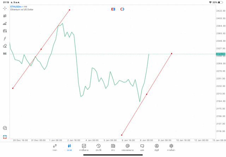Open the การตั้งค่า (Settings) tab
The height and width of the screenshot is (157, 226).
171,147
